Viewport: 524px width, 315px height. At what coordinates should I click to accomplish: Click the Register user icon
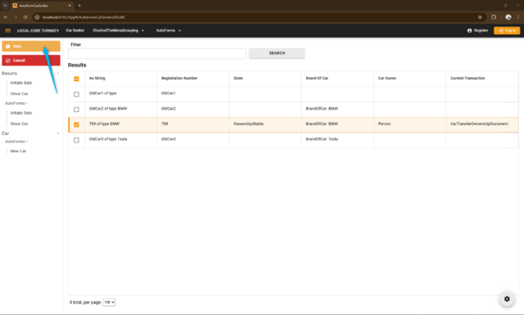[470, 31]
